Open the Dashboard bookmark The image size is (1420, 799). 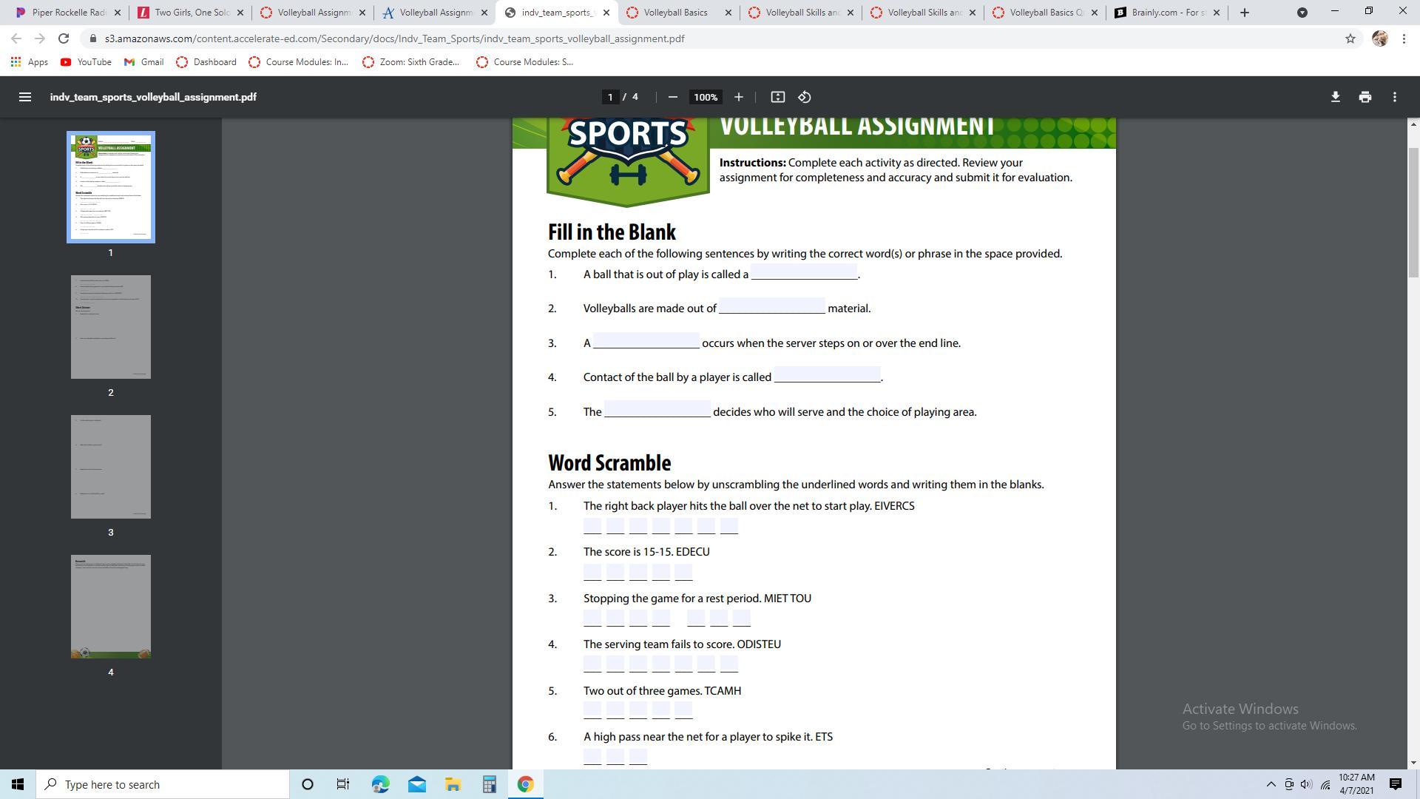coord(206,62)
